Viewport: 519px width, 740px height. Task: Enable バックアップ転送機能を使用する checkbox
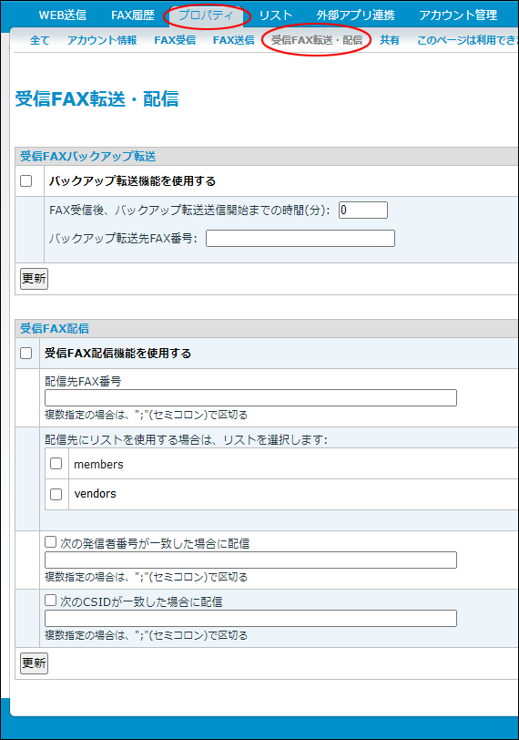25,180
